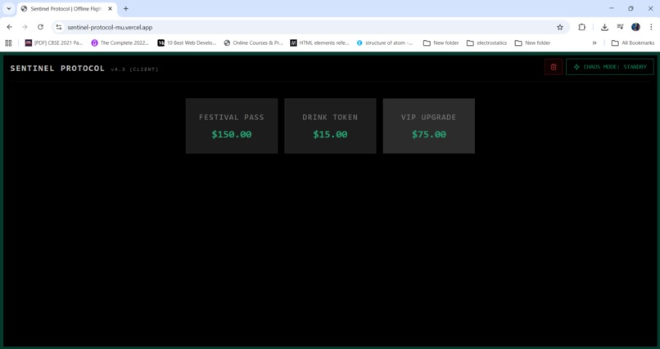Open structure of atom bookmark

(385, 43)
